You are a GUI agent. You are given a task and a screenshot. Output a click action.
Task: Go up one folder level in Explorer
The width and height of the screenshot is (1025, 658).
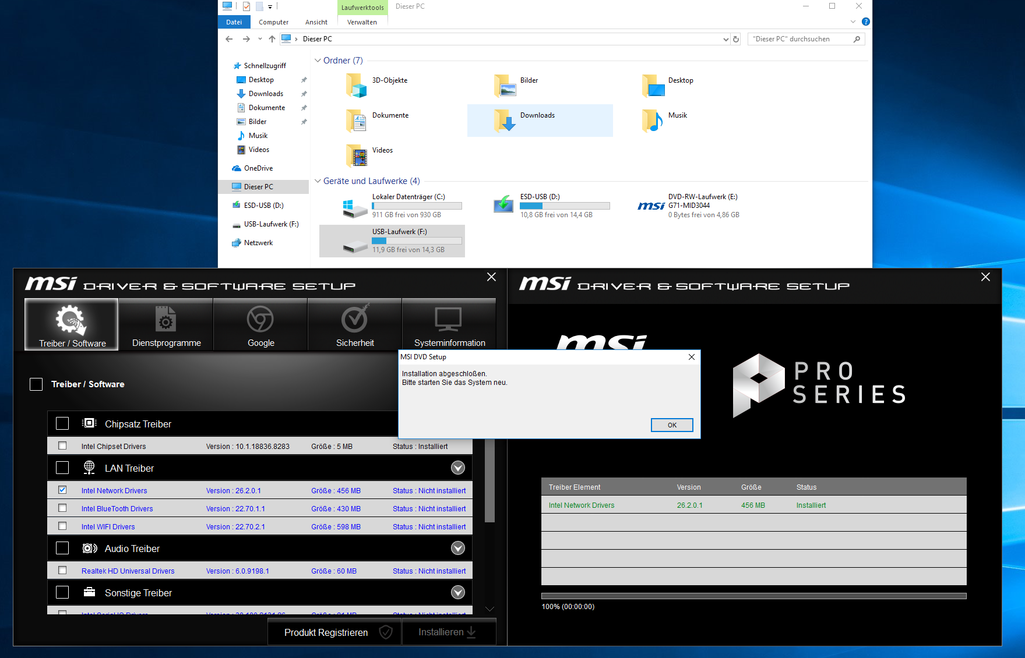(272, 39)
